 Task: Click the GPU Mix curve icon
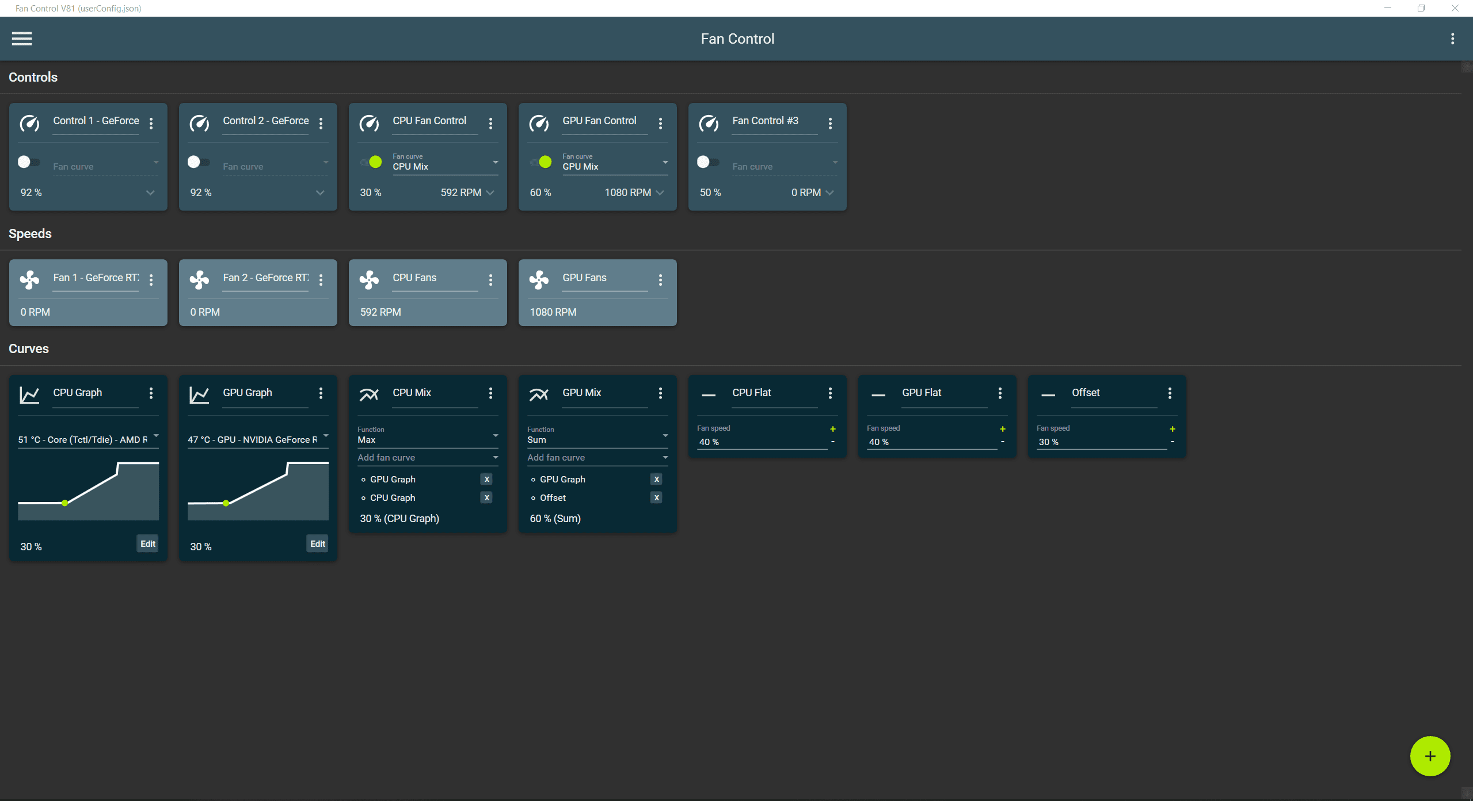click(x=538, y=392)
